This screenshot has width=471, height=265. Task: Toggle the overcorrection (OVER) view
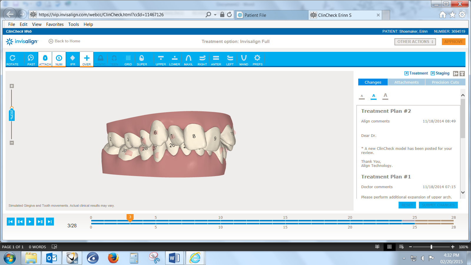tap(86, 59)
